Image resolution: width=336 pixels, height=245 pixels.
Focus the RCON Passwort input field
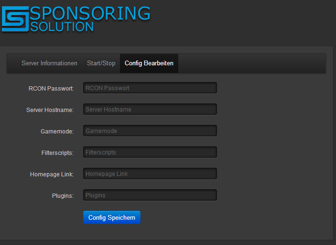tap(150, 88)
